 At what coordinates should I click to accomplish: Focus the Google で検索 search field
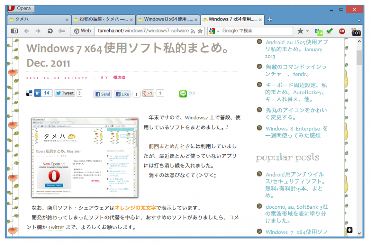257,31
